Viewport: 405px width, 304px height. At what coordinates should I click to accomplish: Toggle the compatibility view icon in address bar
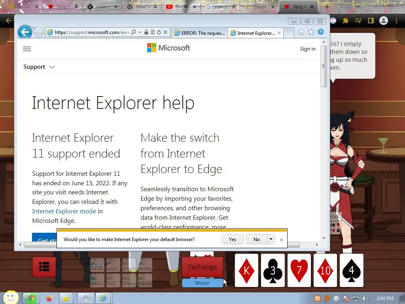pos(153,32)
